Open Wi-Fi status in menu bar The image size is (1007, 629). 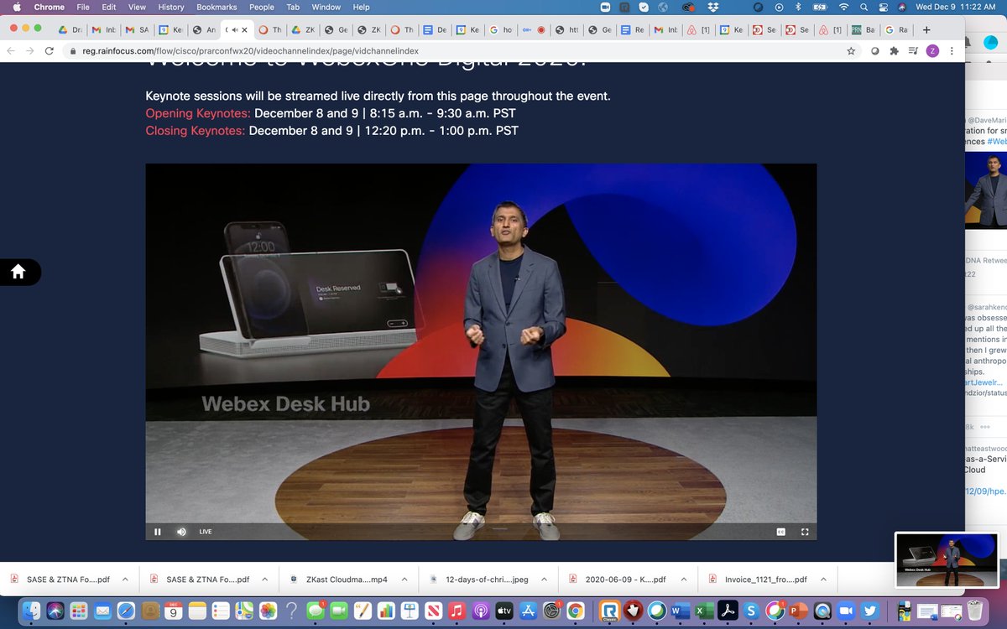(843, 7)
